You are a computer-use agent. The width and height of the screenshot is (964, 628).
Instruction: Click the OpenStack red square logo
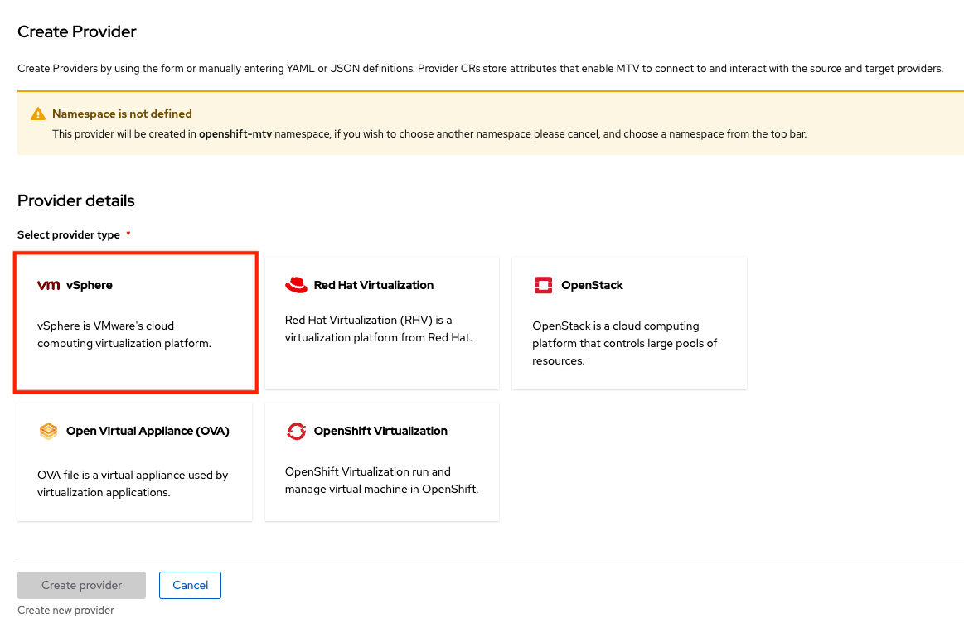click(x=543, y=285)
